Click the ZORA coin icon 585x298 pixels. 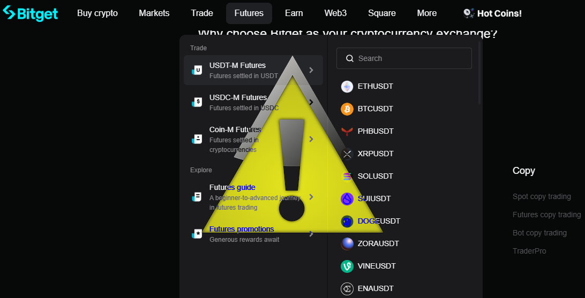point(347,243)
